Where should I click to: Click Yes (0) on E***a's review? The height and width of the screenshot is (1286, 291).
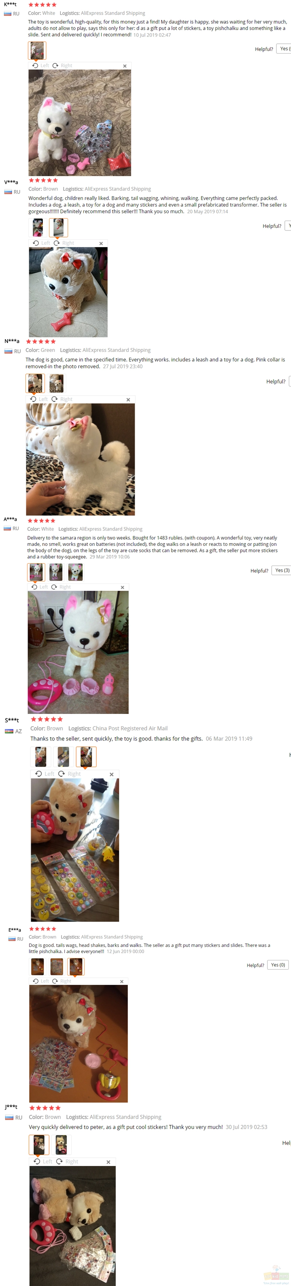pyautogui.click(x=278, y=965)
